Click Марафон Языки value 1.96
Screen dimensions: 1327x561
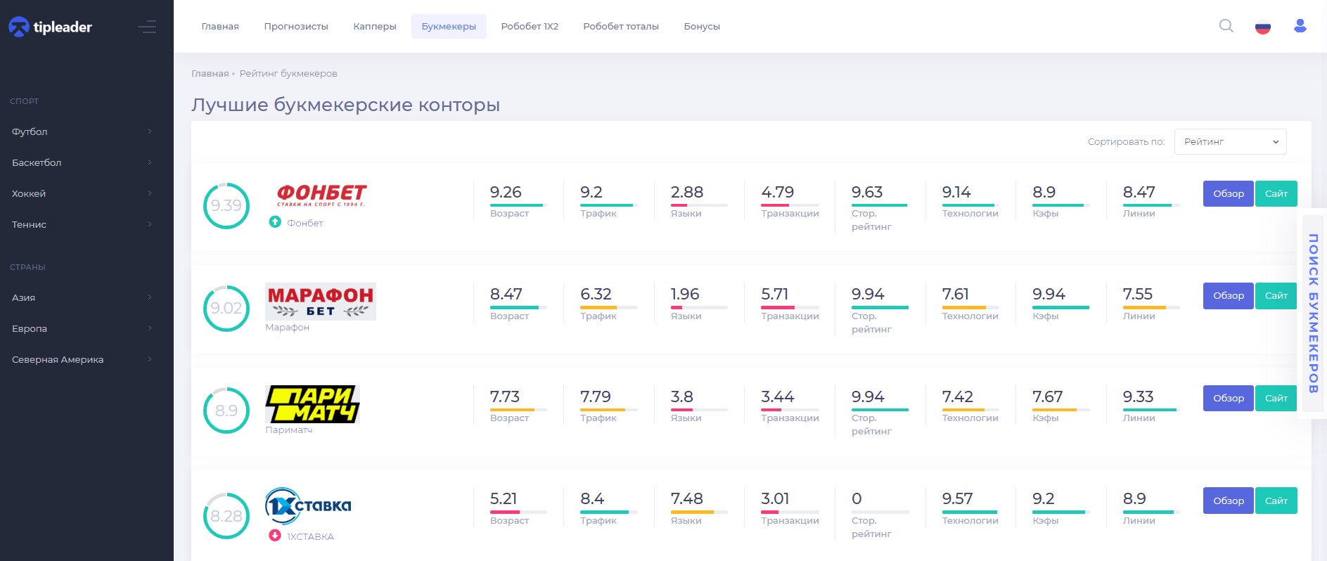[x=685, y=294]
